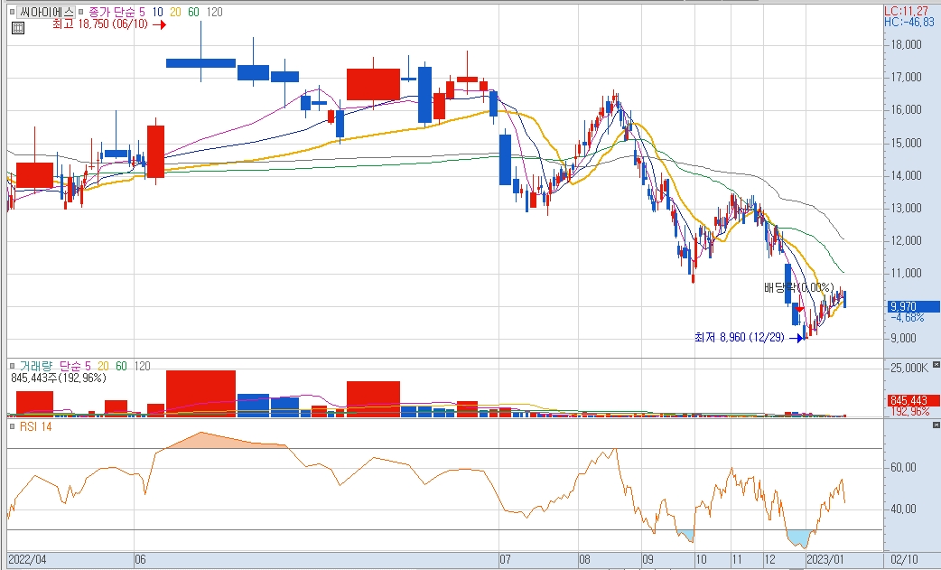Image resolution: width=941 pixels, height=570 pixels.
Task: Click the 12,000 price axis label
Action: point(906,240)
